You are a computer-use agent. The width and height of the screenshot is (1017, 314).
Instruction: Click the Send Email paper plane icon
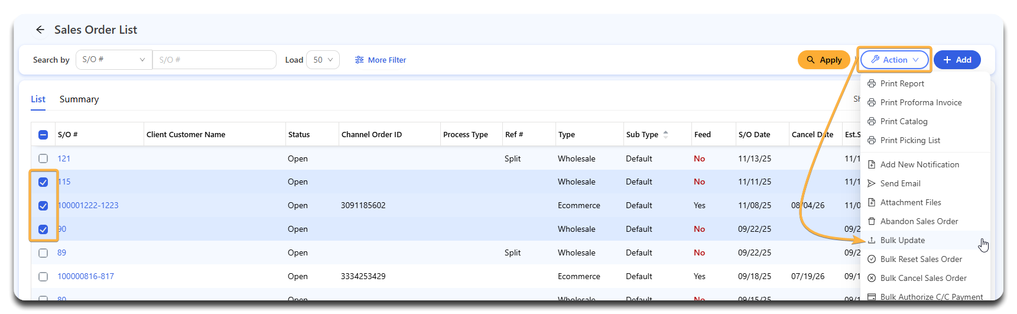[x=872, y=184]
